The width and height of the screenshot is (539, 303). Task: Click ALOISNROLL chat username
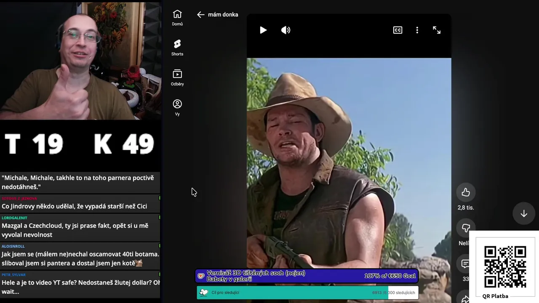click(x=13, y=246)
